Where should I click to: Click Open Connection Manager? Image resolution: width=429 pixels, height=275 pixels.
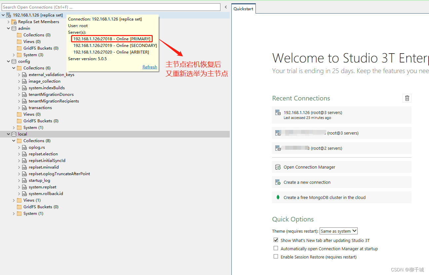pyautogui.click(x=342, y=167)
